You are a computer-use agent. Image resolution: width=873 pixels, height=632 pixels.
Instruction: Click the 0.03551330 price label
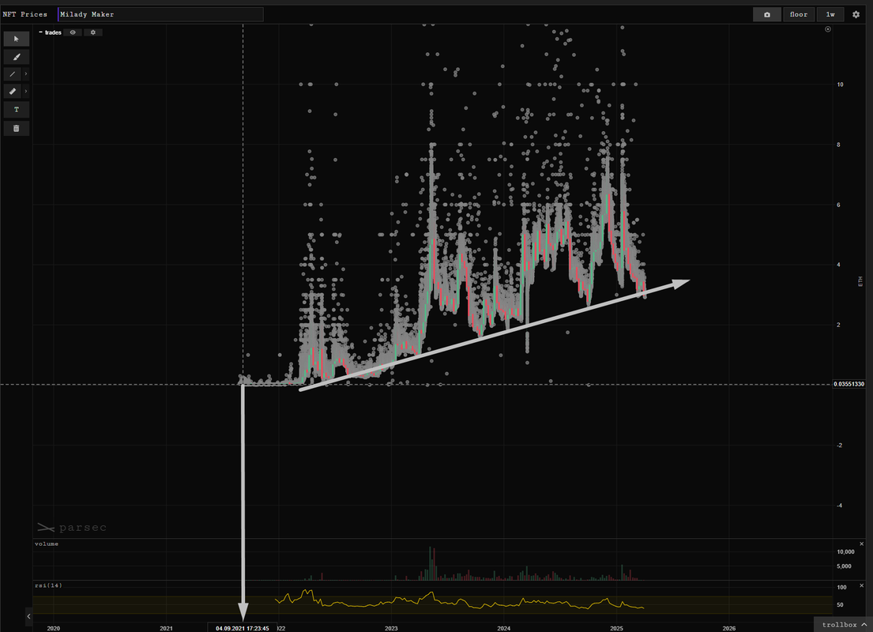point(849,384)
